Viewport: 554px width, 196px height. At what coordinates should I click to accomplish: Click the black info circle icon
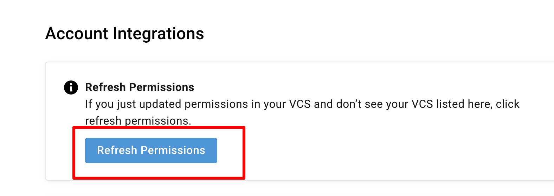[x=71, y=87]
